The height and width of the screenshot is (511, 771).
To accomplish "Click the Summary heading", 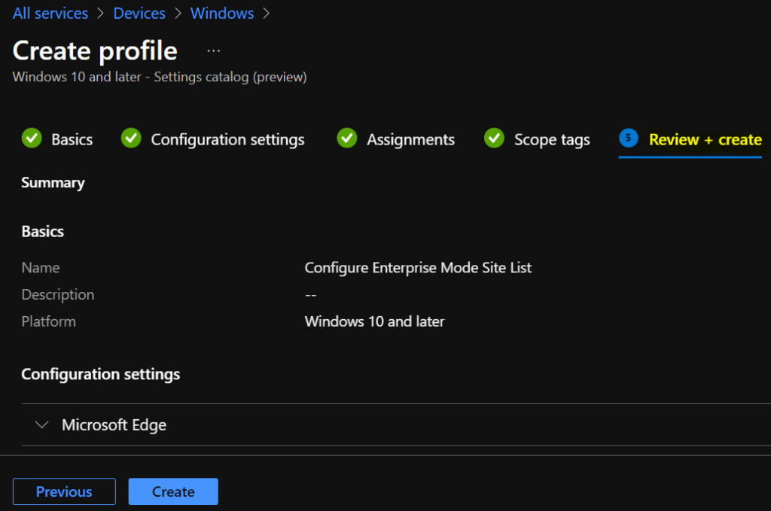I will pos(53,183).
